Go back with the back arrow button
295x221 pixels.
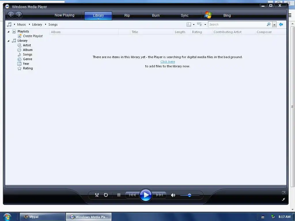point(11,15)
